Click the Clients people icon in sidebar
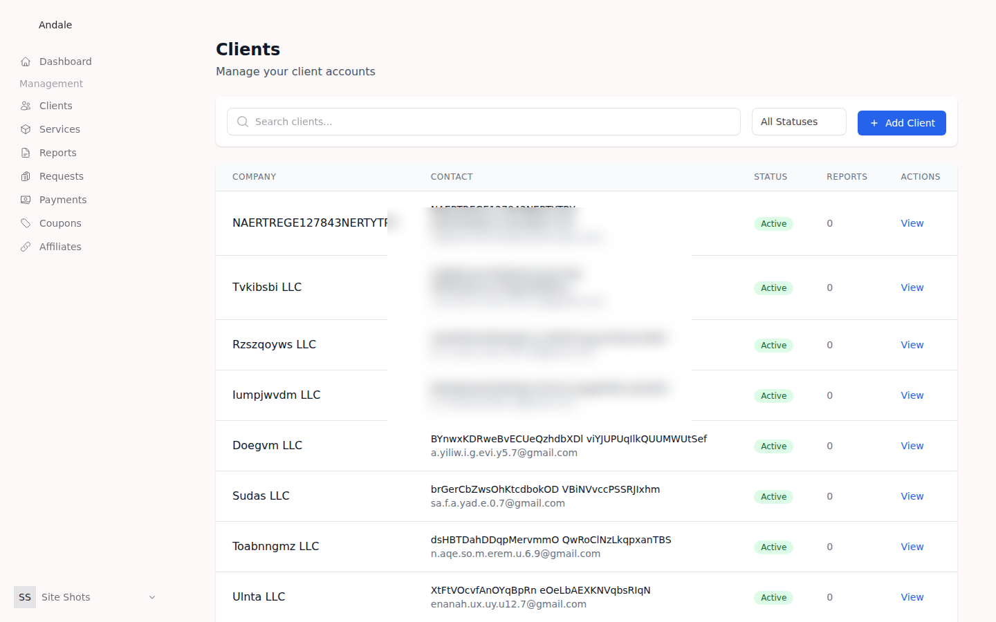Image resolution: width=996 pixels, height=622 pixels. [26, 106]
